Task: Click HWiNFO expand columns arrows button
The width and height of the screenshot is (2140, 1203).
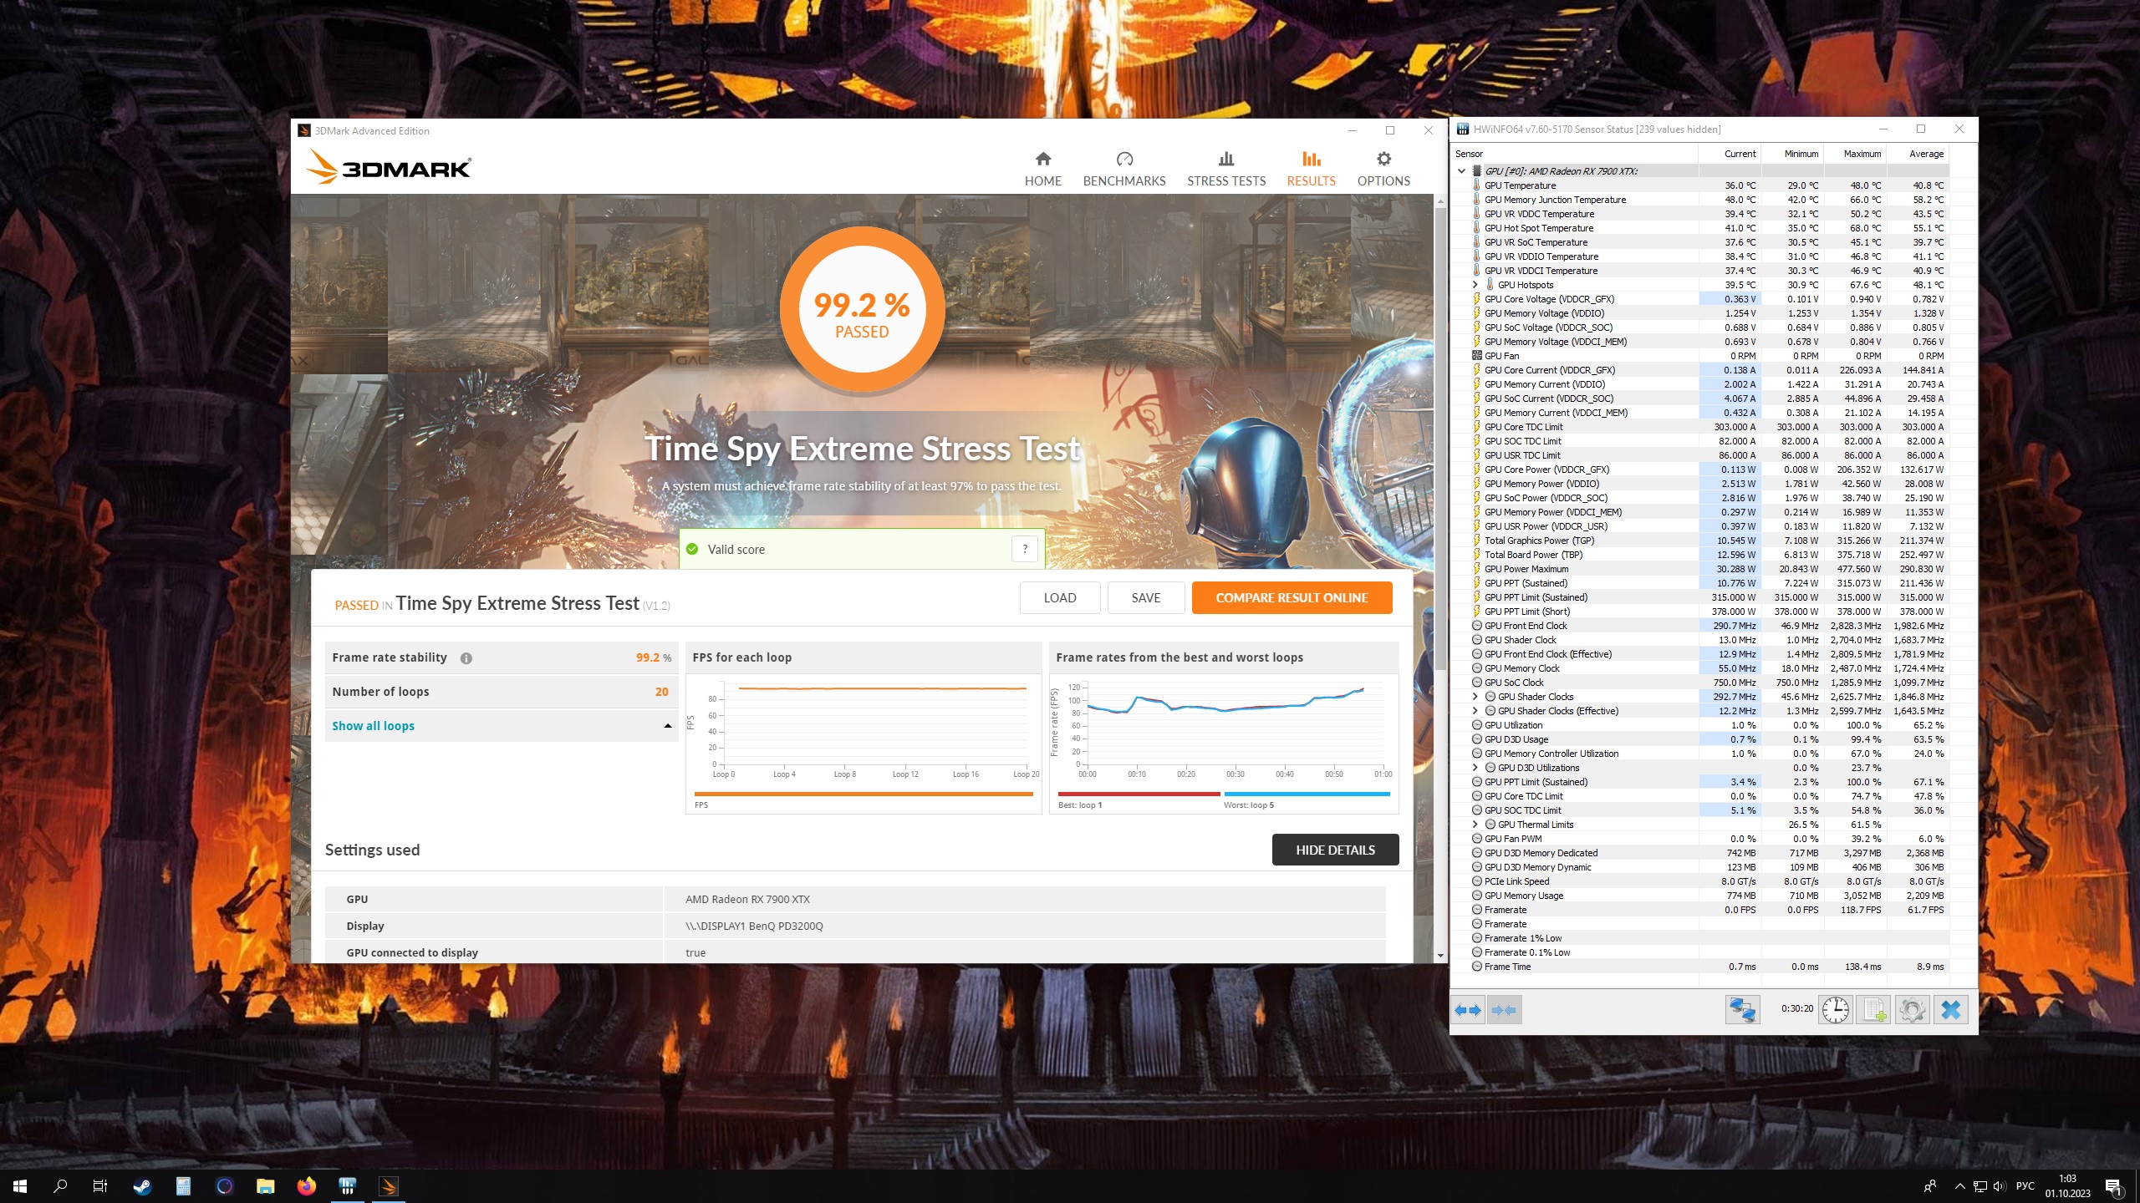Action: [1469, 1010]
